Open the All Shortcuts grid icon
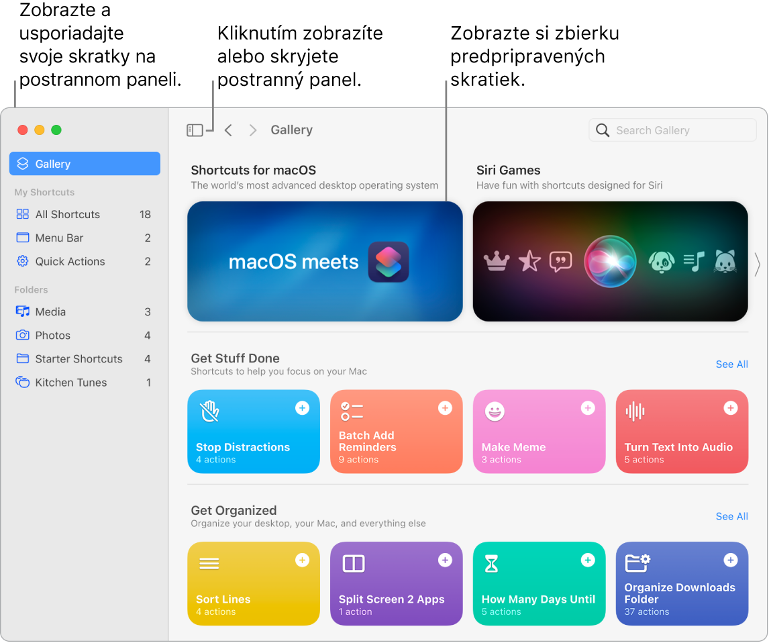Viewport: 769px width, 643px height. point(23,214)
